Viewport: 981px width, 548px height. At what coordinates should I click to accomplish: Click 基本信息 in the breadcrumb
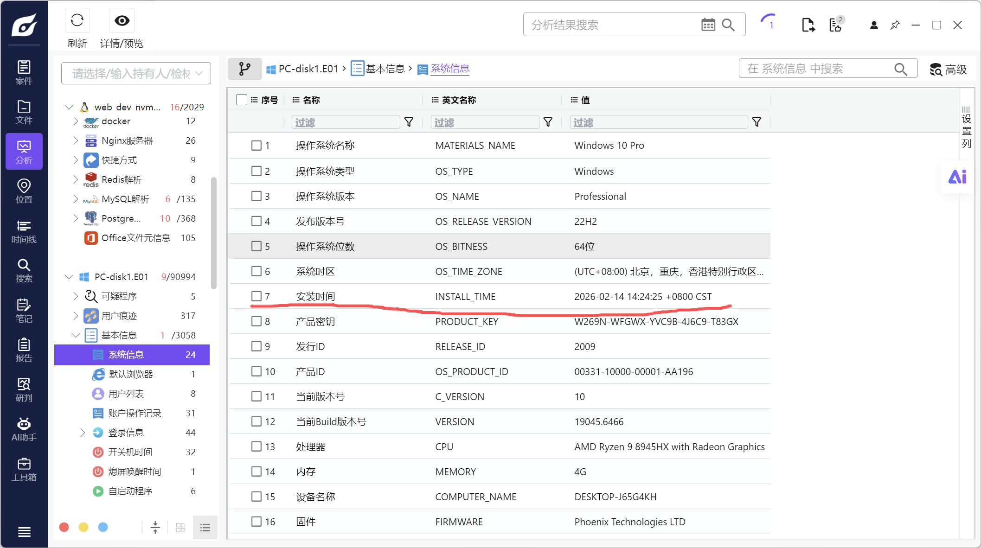(x=378, y=69)
